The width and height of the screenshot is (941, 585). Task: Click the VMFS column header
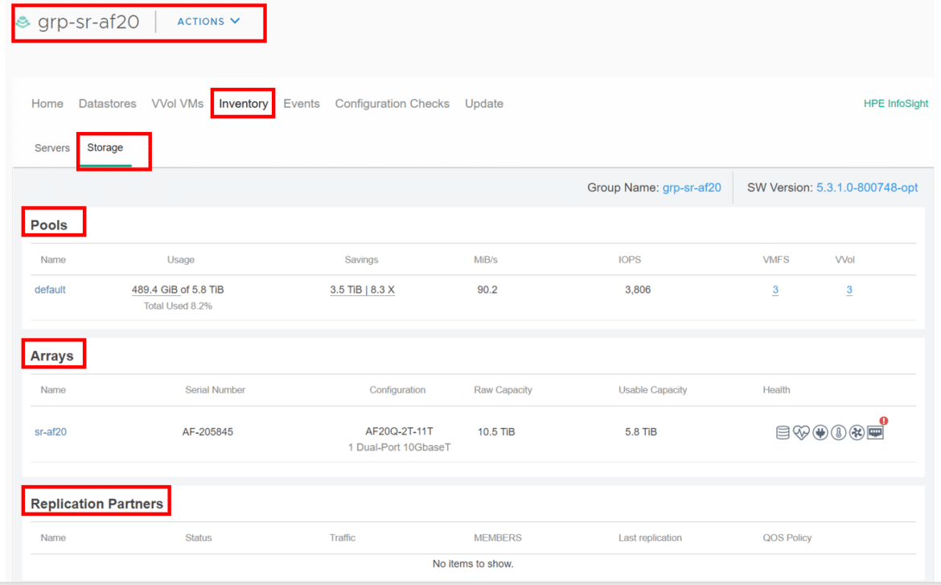click(x=776, y=259)
